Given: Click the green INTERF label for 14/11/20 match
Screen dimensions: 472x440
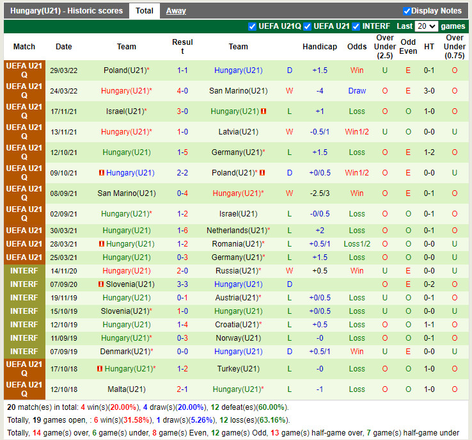Looking at the screenshot, I should (x=24, y=271).
